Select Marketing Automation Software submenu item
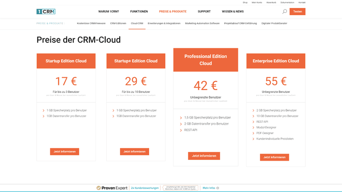The image size is (342, 192). [x=202, y=23]
